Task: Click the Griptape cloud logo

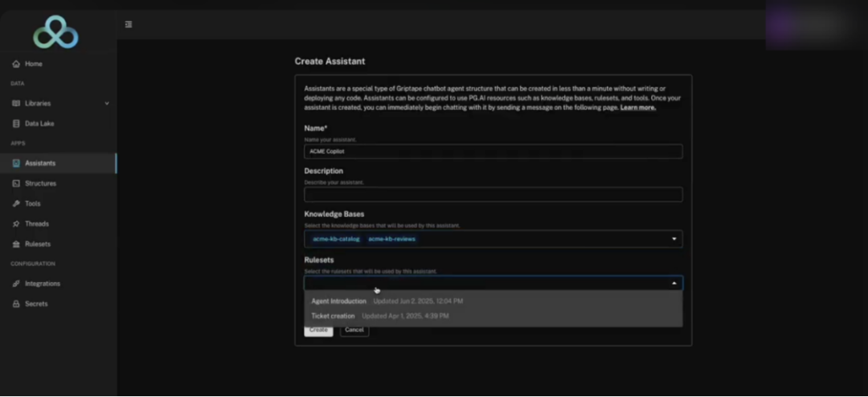Action: click(x=56, y=32)
